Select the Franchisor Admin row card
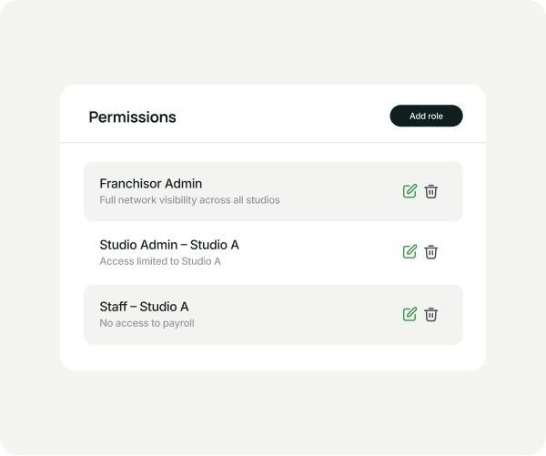The height and width of the screenshot is (456, 546). pos(337,191)
